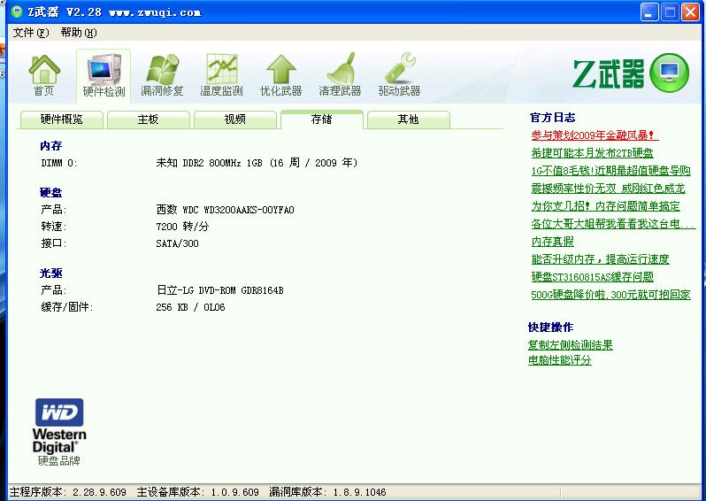Open link 震撼频率性价无双 威刚红色威龙
The height and width of the screenshot is (501, 706).
[x=608, y=189]
